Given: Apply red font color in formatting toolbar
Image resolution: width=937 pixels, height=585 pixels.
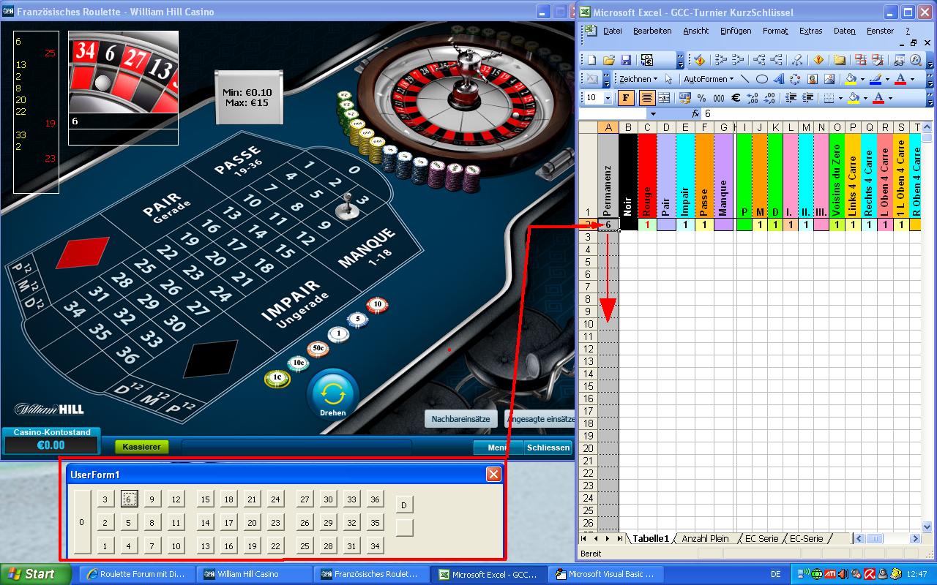Looking at the screenshot, I should pos(878,98).
